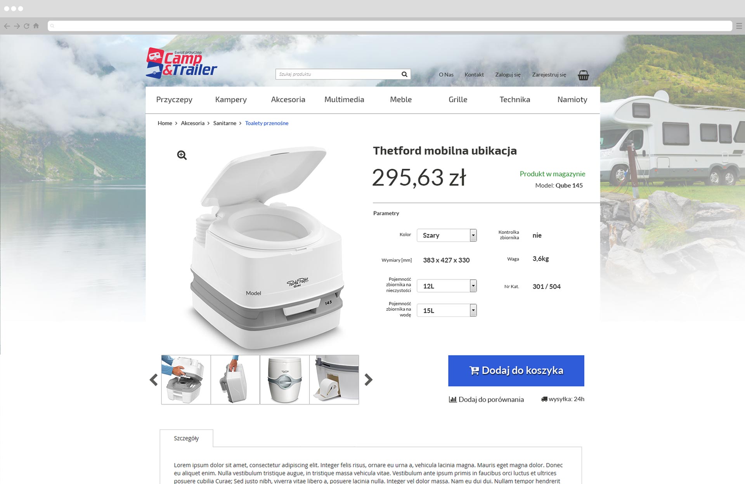The image size is (745, 484).
Task: Select thumbnail of toilet carried by handle
Action: pyautogui.click(x=235, y=380)
